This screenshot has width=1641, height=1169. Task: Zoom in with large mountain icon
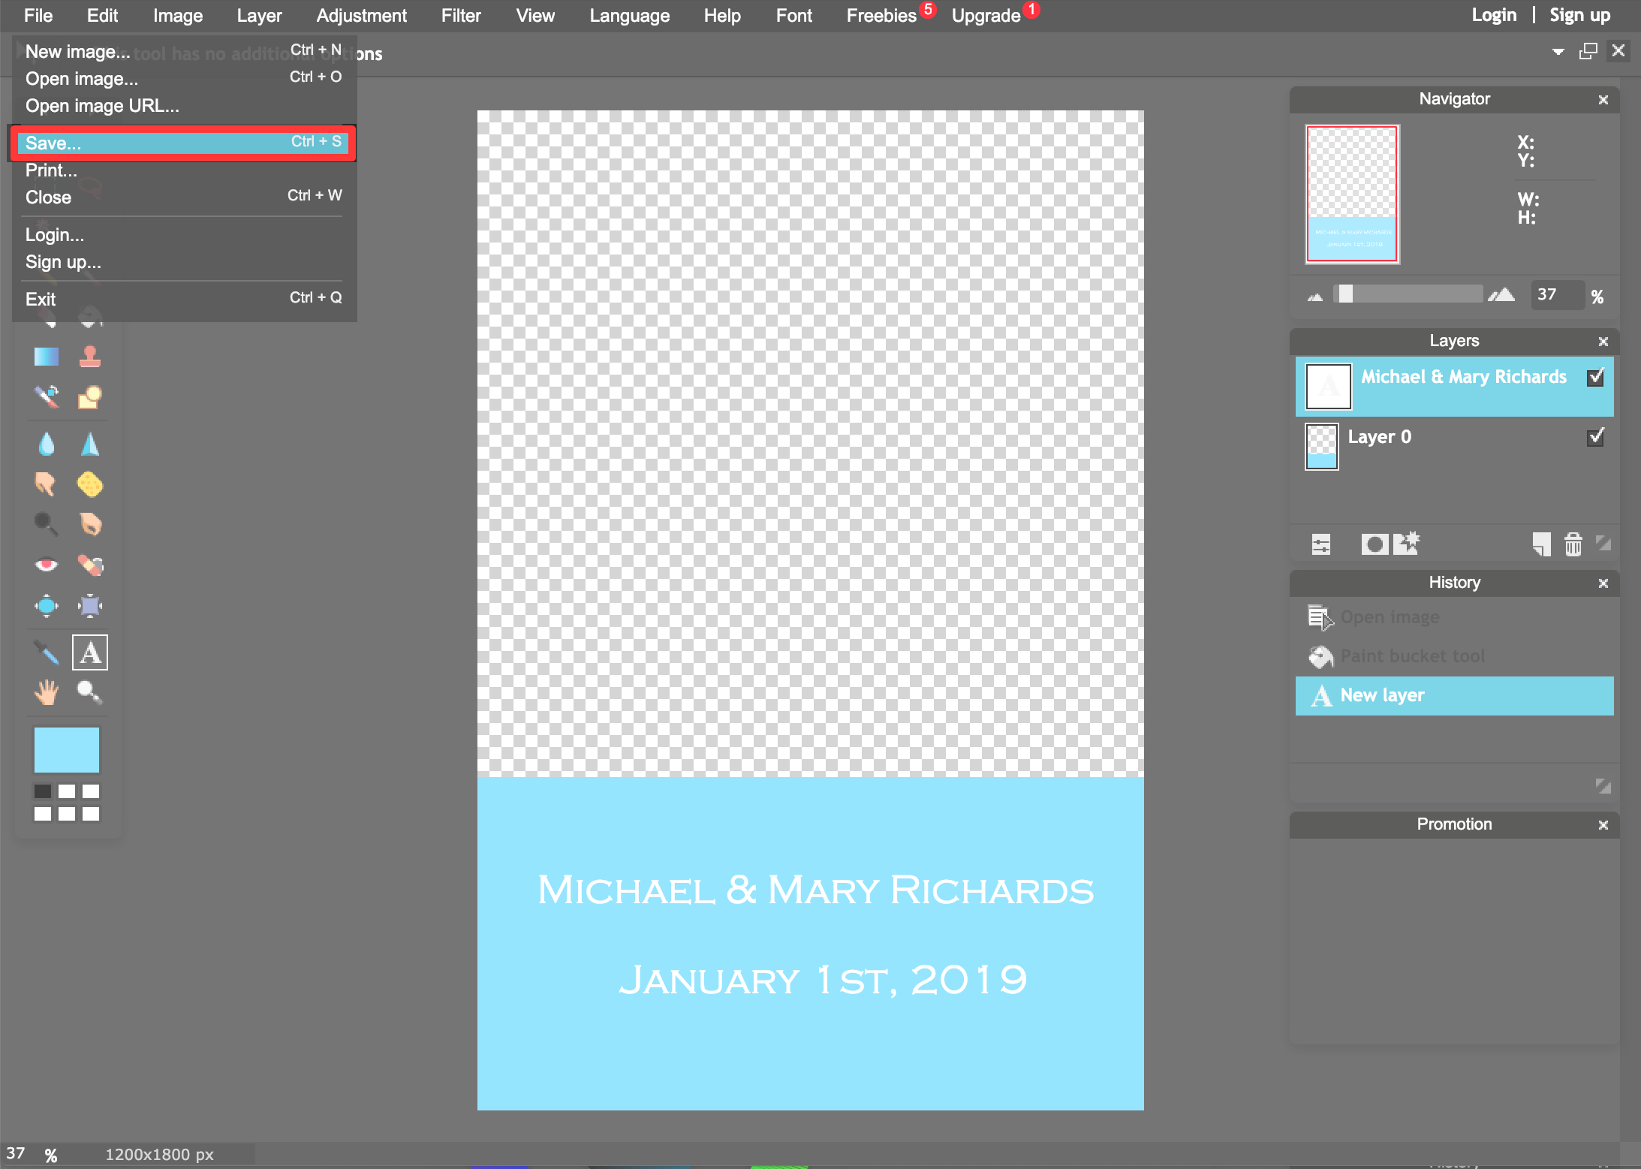pos(1501,295)
